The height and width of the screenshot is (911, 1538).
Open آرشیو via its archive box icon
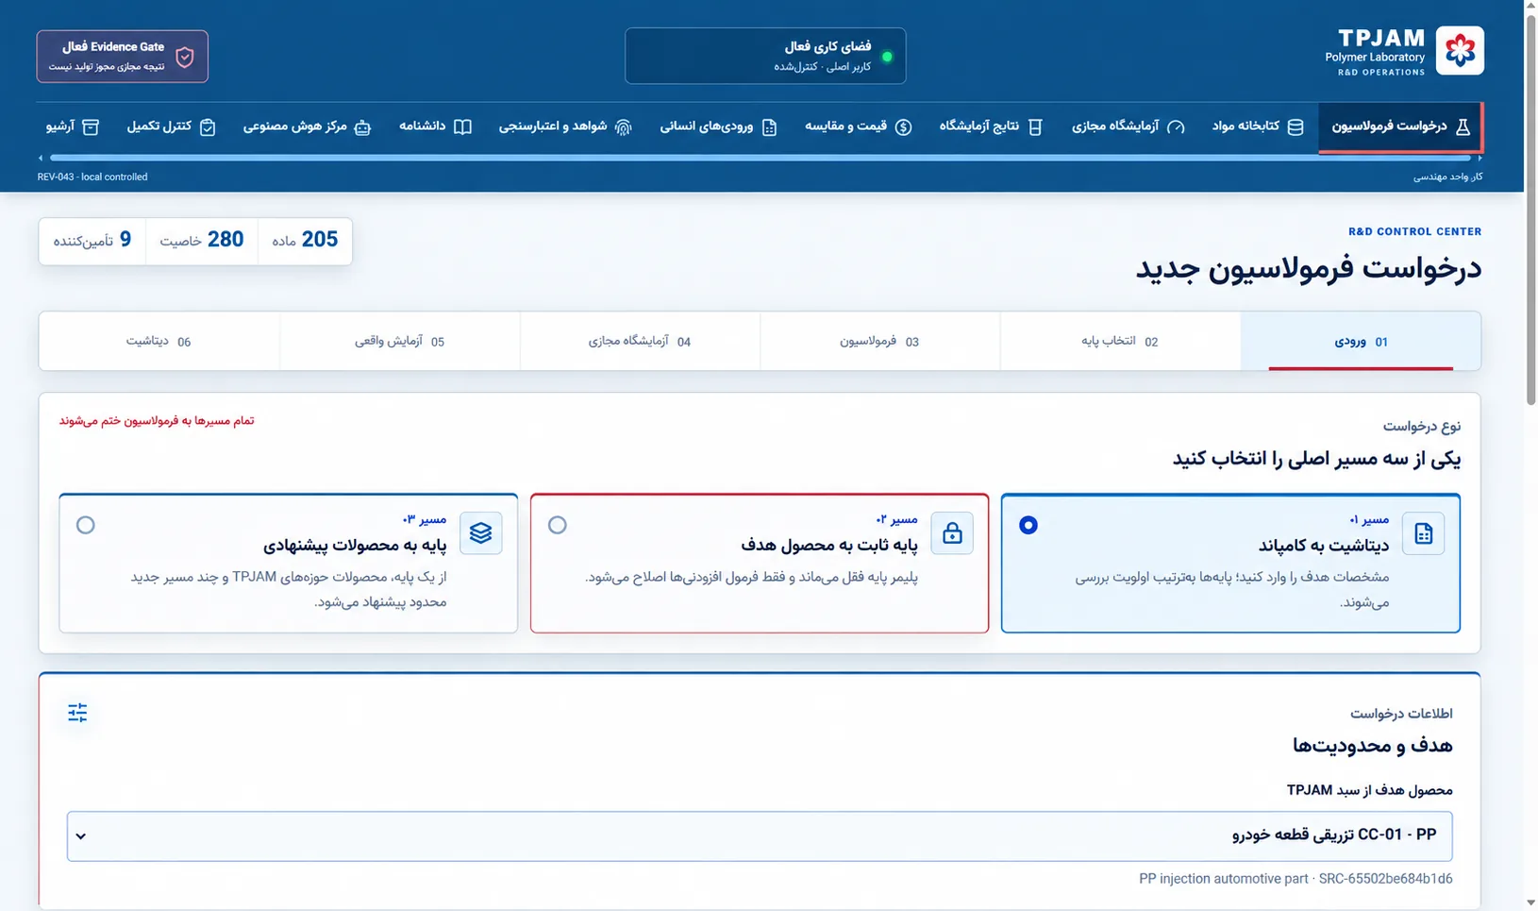point(91,127)
